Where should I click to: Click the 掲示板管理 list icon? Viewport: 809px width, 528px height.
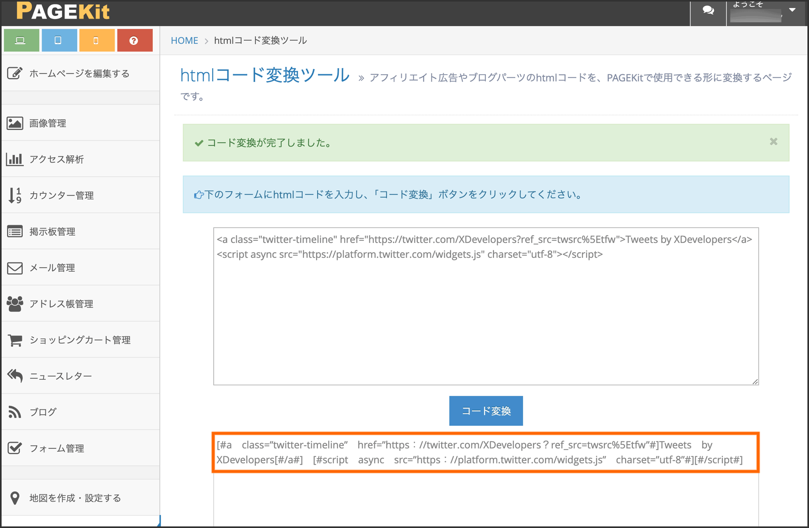[x=15, y=231]
